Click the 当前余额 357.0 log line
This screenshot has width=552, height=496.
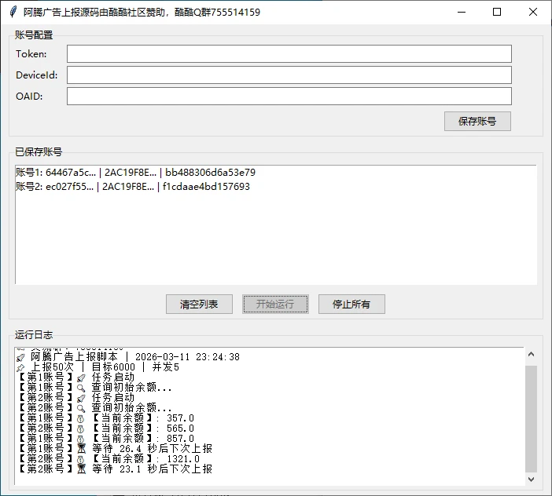(x=105, y=418)
